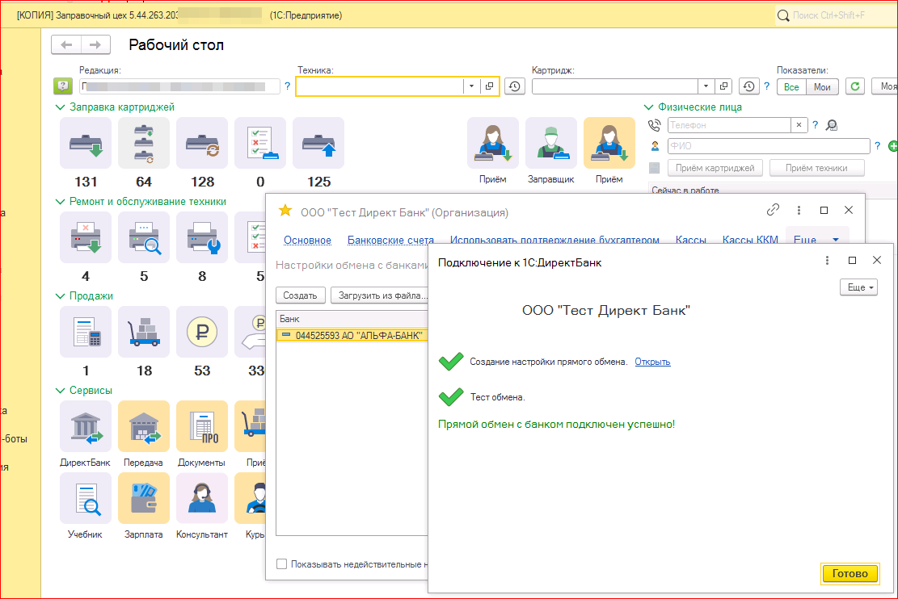The height and width of the screenshot is (599, 898).
Task: Collapse the Заправка картриджей section
Action: coord(60,107)
